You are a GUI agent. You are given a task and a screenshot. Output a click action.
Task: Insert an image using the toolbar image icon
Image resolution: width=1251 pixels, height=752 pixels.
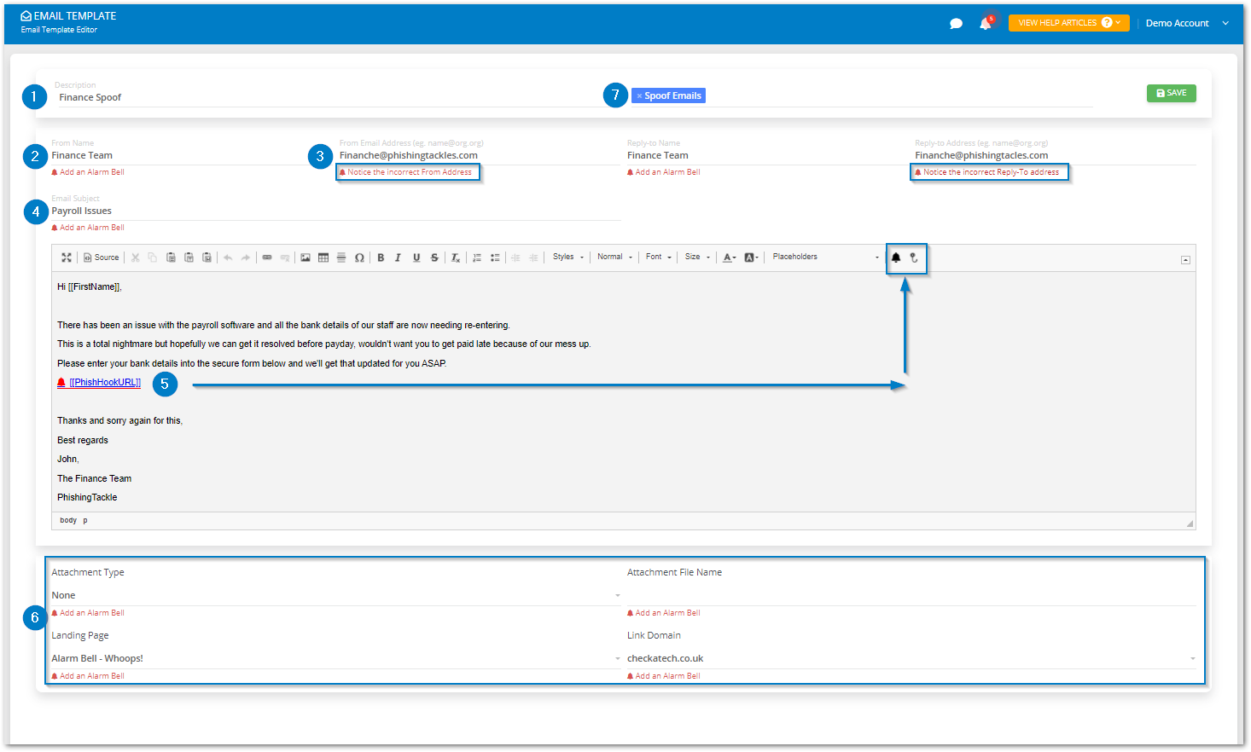[x=305, y=257]
